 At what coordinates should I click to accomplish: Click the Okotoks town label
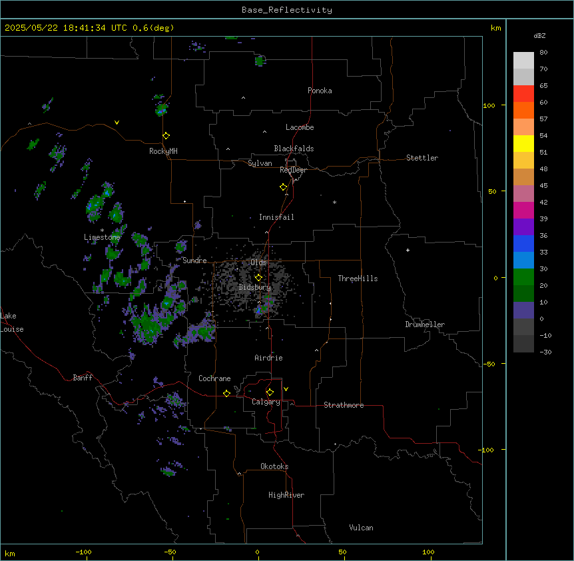point(274,466)
